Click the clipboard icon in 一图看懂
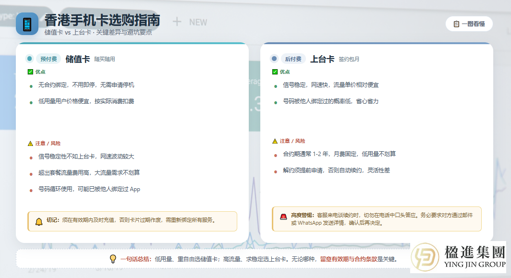The height and width of the screenshot is (278, 511). coord(456,24)
